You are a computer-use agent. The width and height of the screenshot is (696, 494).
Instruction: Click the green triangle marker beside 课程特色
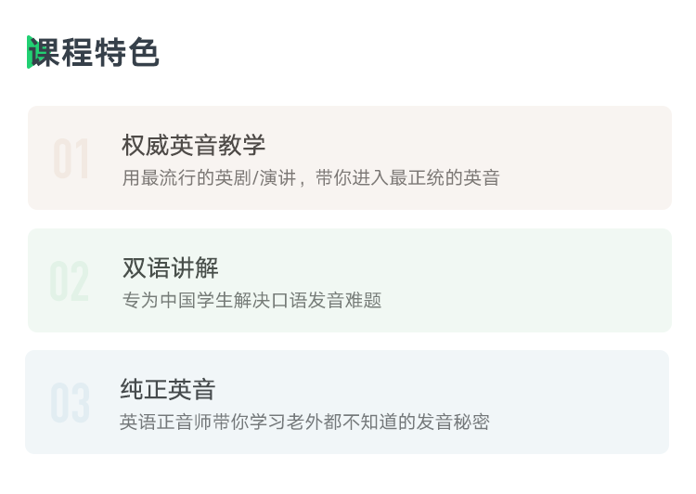coord(30,52)
